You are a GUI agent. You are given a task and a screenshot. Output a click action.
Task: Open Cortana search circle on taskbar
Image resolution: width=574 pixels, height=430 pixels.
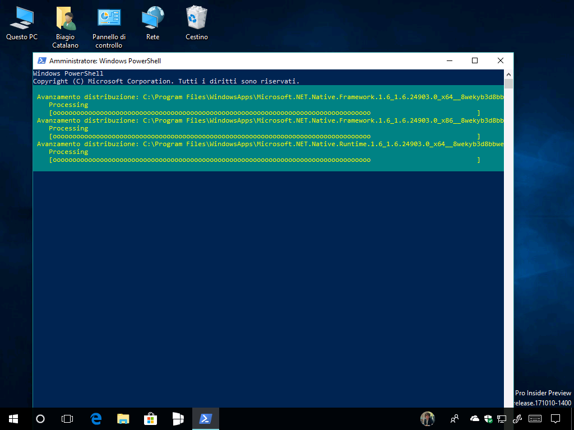click(40, 419)
